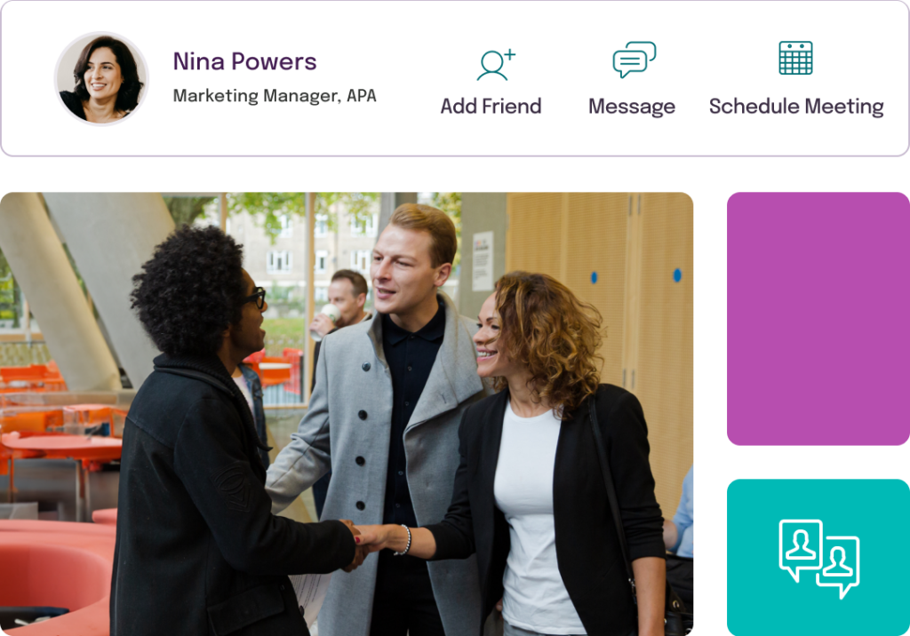910x636 pixels.
Task: Select the Message text label
Action: [632, 107]
